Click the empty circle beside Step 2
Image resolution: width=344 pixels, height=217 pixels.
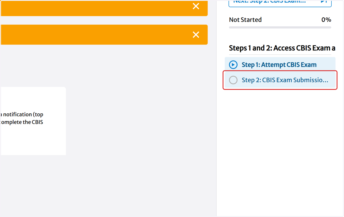(x=233, y=80)
